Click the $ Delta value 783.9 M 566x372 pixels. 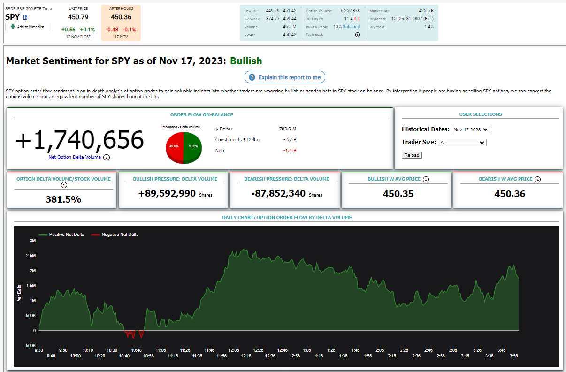[x=288, y=129]
